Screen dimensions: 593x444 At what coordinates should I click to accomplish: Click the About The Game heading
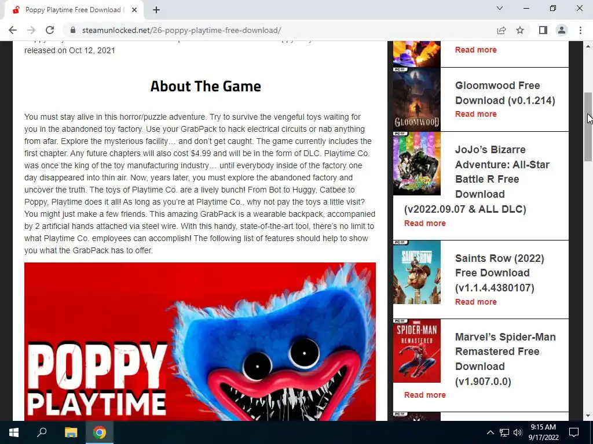206,87
